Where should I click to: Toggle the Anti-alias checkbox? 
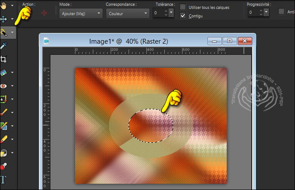[x=282, y=12]
